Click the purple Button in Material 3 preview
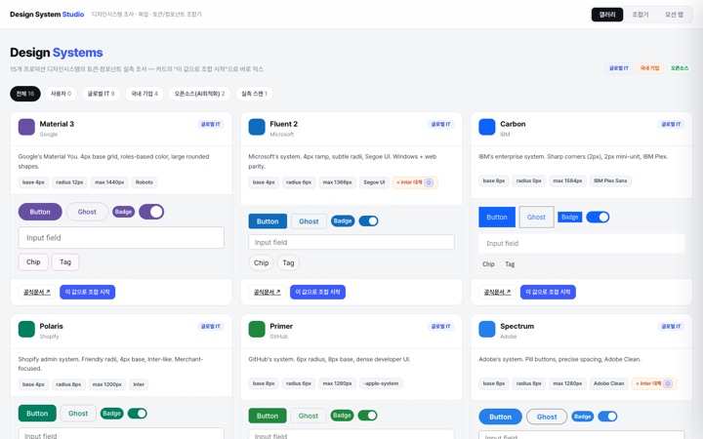The image size is (703, 439). [x=40, y=212]
